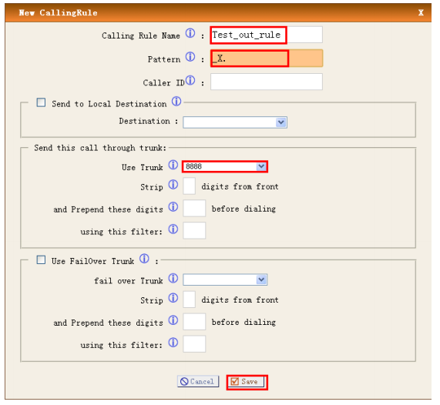
Task: Click Prepend digits info icon in trunk section
Action: (x=173, y=207)
